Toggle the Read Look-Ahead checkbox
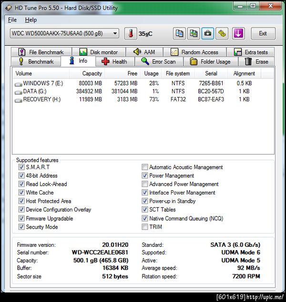The width and height of the screenshot is (286, 302). [x=21, y=184]
